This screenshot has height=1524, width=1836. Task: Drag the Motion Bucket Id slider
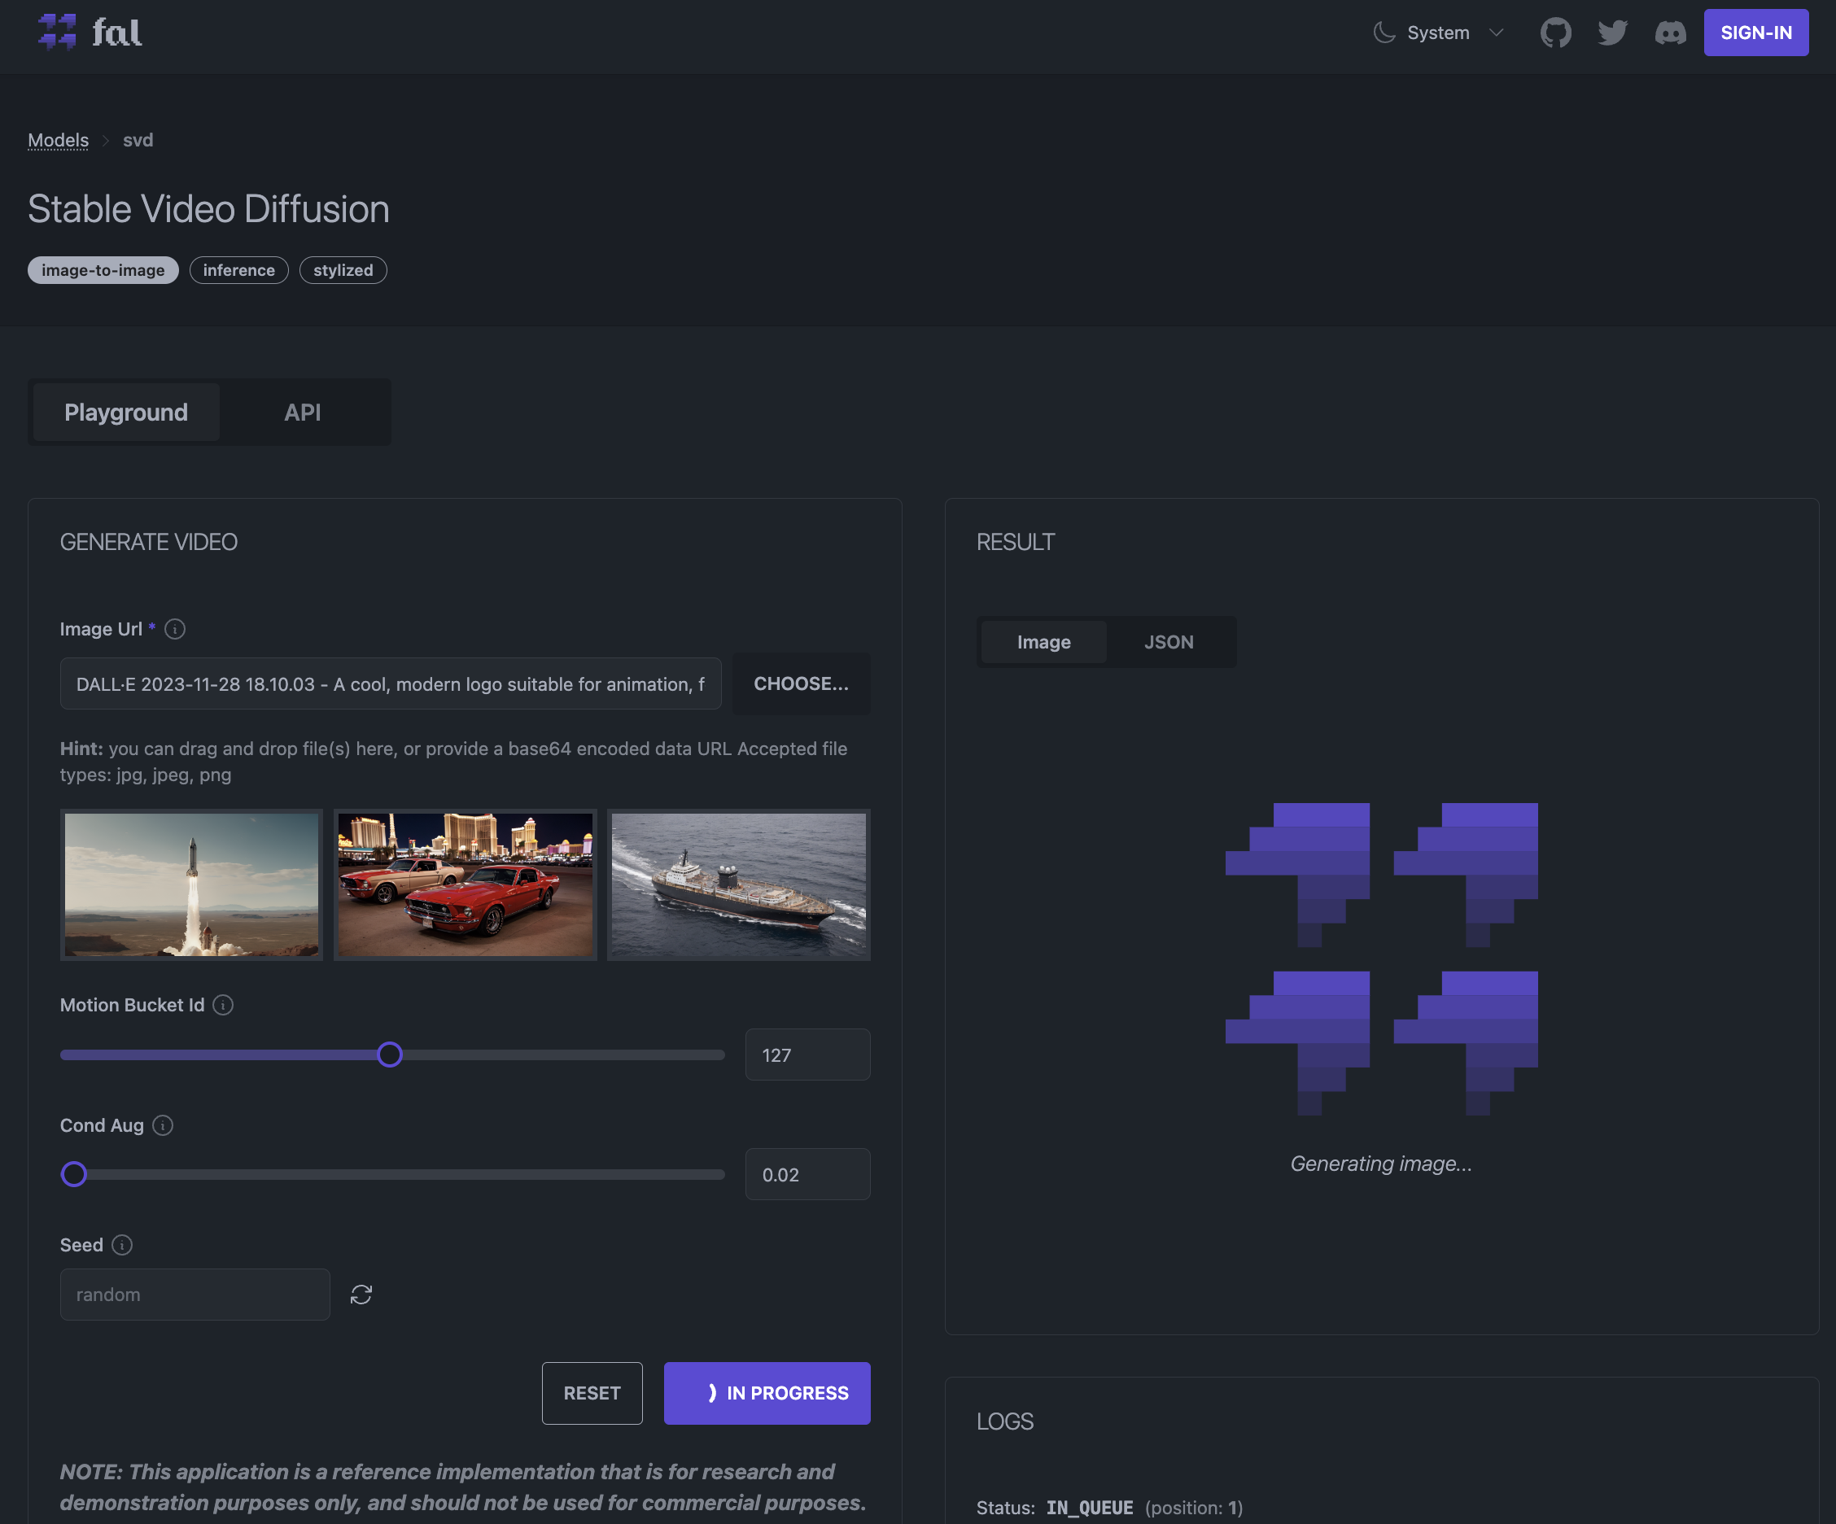coord(389,1055)
